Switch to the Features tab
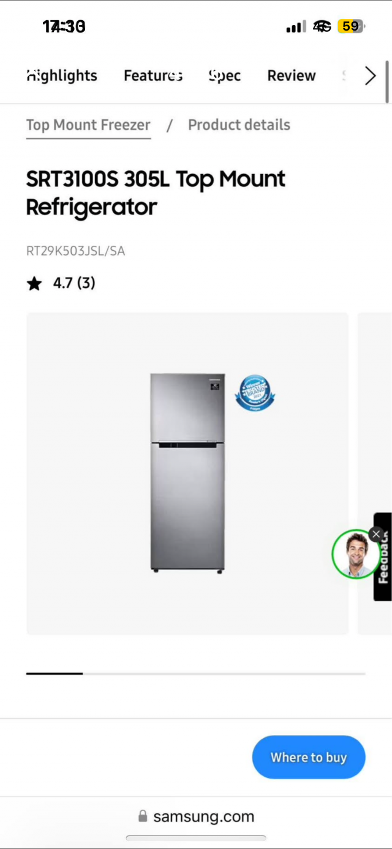Viewport: 392px width, 849px height. [153, 75]
